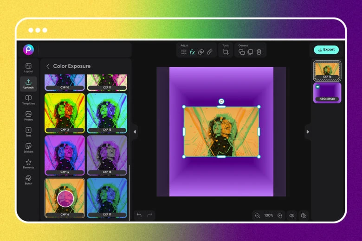Click the Export button
The height and width of the screenshot is (241, 362).
pos(326,50)
